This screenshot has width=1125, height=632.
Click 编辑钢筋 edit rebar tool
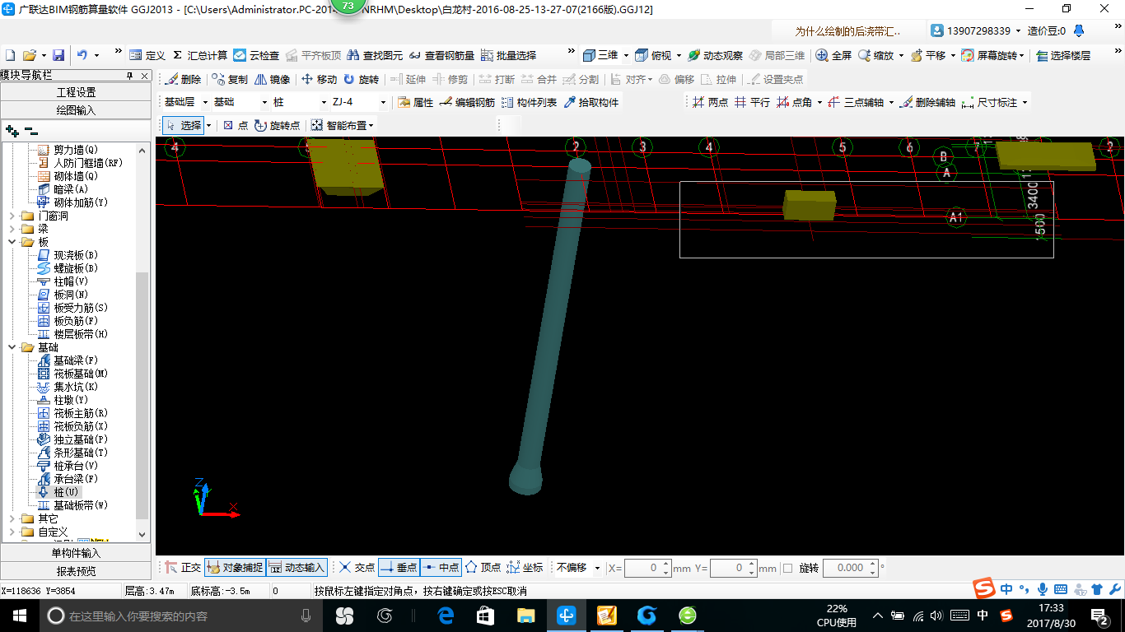pyautogui.click(x=467, y=102)
